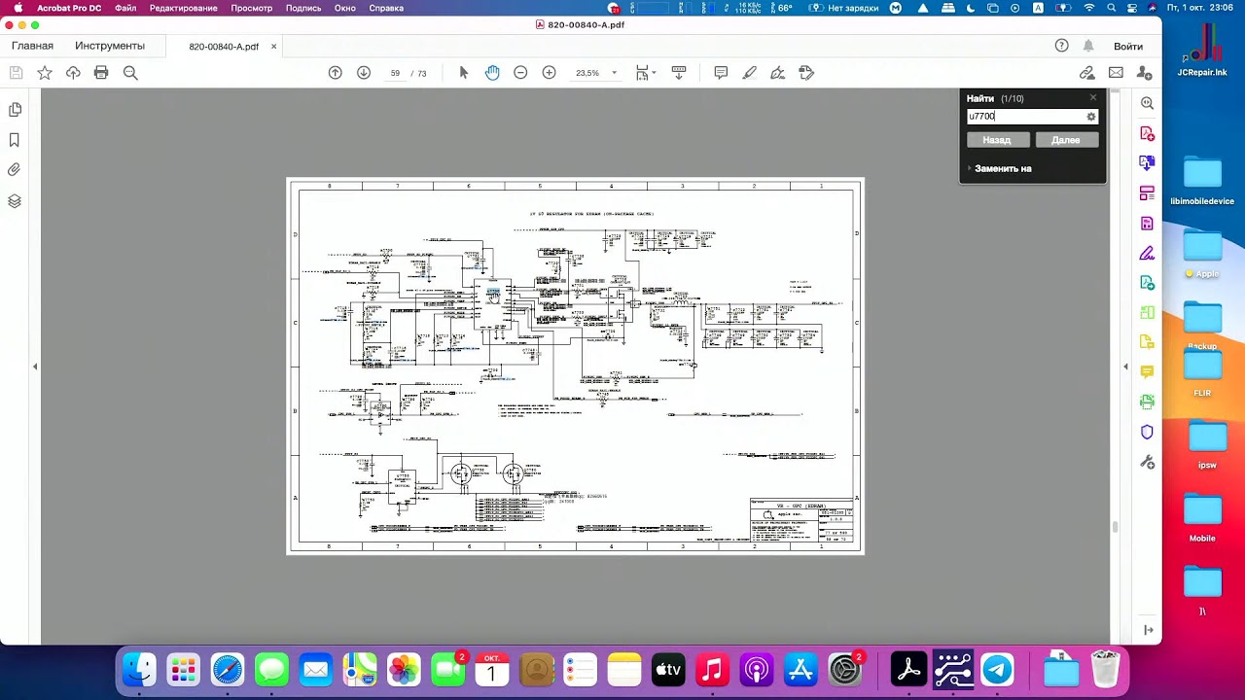
Task: Print the document
Action: (x=101, y=73)
